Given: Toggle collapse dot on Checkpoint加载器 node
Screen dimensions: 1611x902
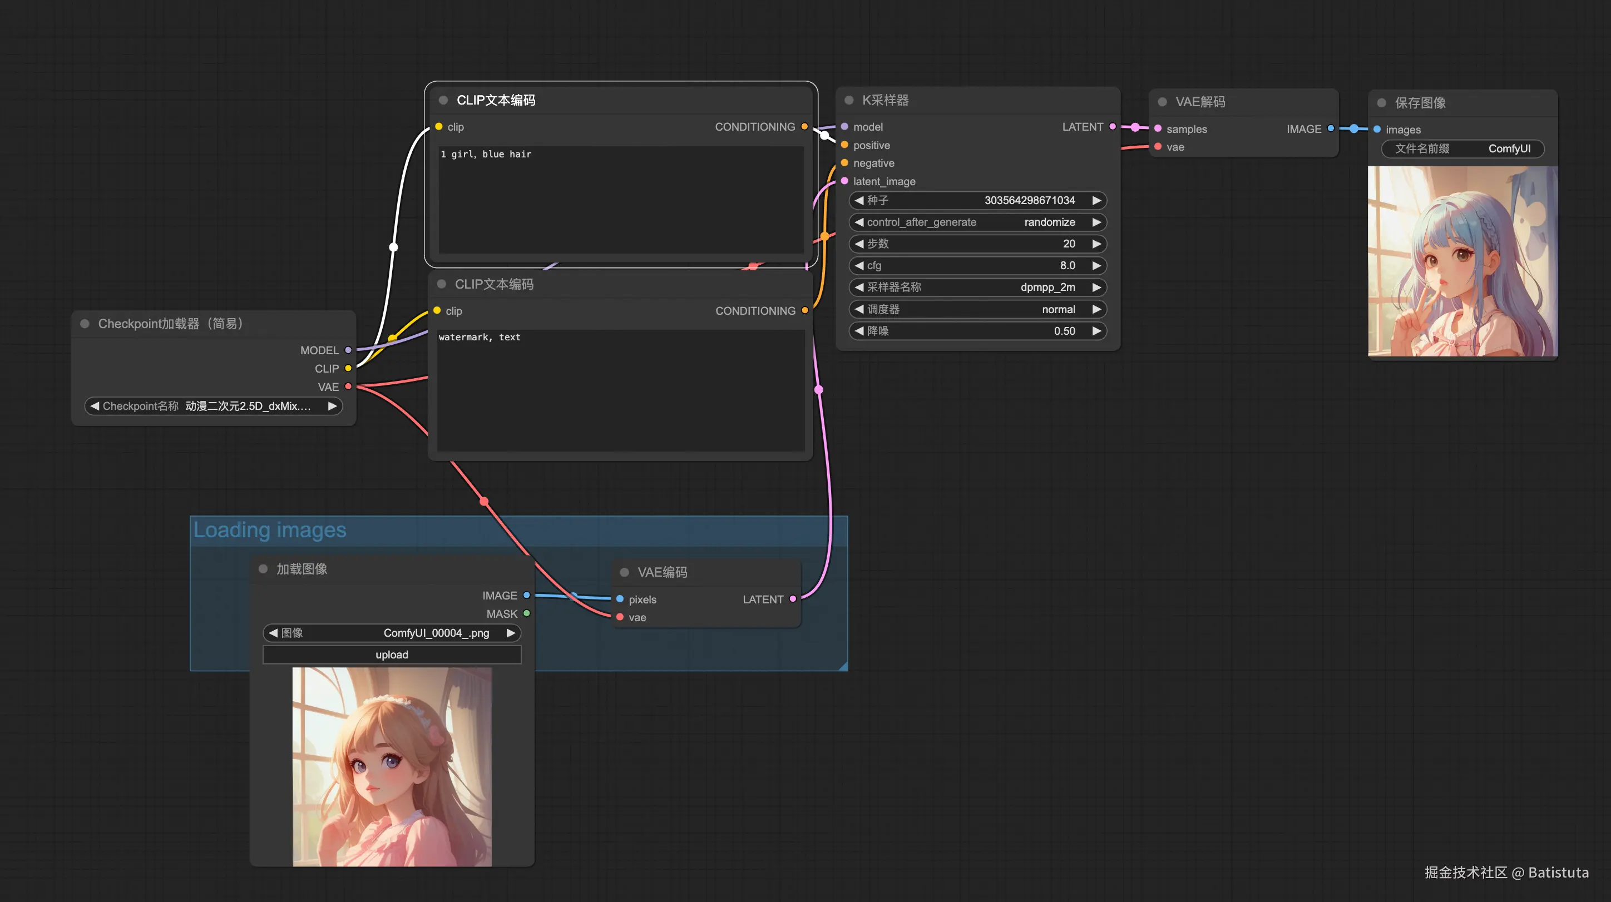Looking at the screenshot, I should click(x=85, y=324).
